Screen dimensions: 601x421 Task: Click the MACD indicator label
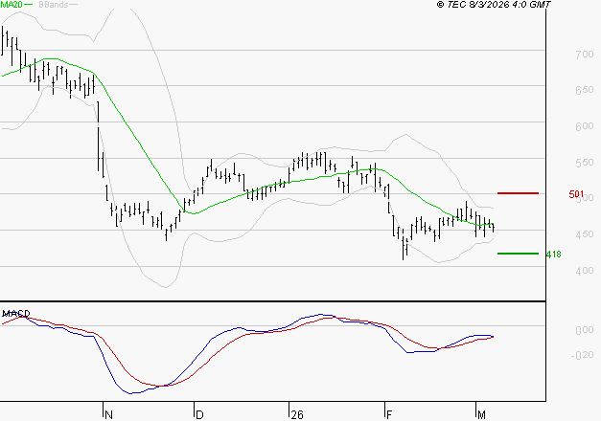[x=15, y=314]
